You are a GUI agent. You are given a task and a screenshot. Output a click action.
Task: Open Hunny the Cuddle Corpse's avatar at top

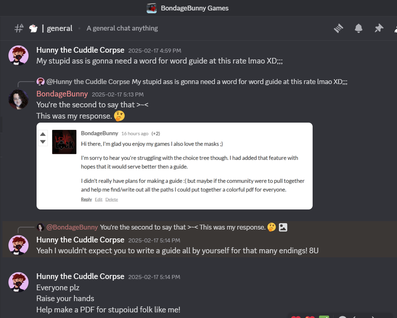coord(18,55)
